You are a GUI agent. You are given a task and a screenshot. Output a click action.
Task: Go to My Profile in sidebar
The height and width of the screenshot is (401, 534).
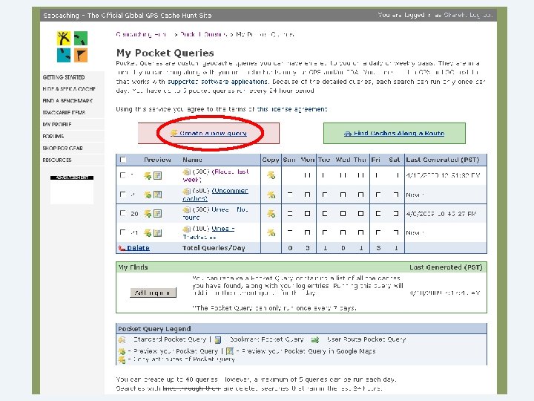coord(57,125)
